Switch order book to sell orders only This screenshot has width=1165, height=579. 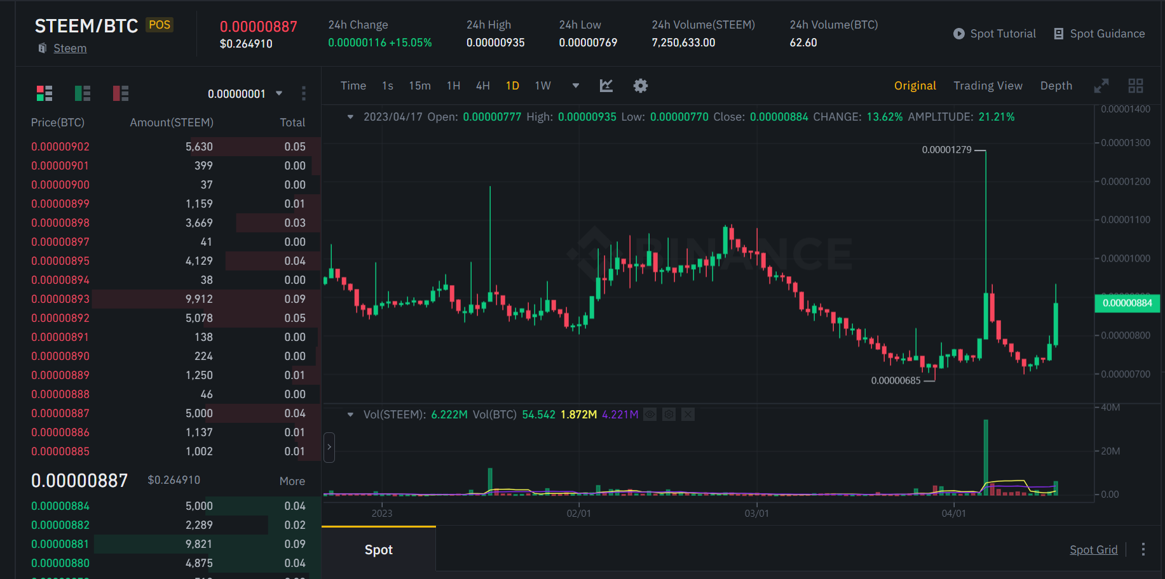(x=121, y=93)
